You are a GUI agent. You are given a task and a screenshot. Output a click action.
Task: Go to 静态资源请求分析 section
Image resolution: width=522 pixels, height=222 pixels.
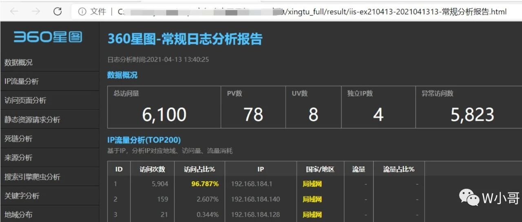pos(50,120)
